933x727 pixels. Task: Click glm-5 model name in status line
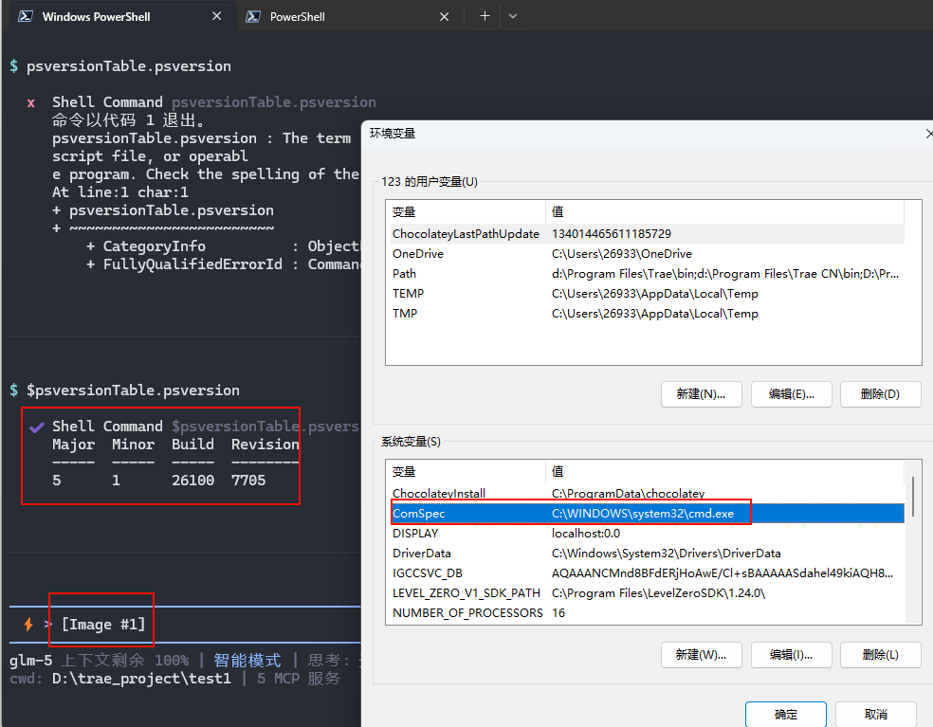pos(31,661)
